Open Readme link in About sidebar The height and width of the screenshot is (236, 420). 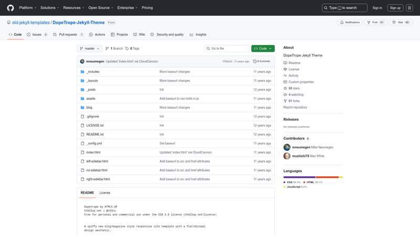tap(292, 63)
